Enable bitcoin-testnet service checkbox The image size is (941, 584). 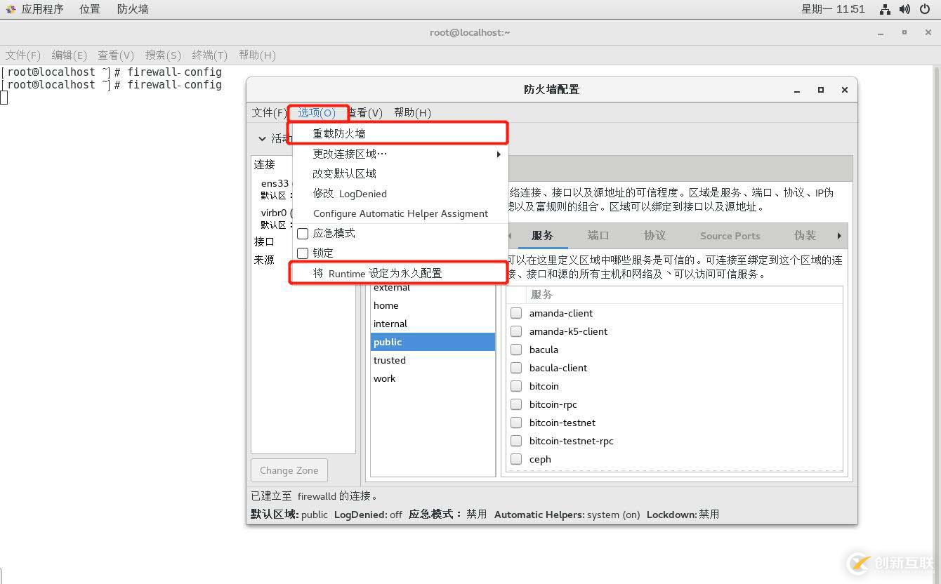[x=516, y=423]
